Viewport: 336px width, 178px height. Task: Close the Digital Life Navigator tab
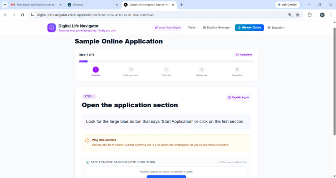coord(173,5)
